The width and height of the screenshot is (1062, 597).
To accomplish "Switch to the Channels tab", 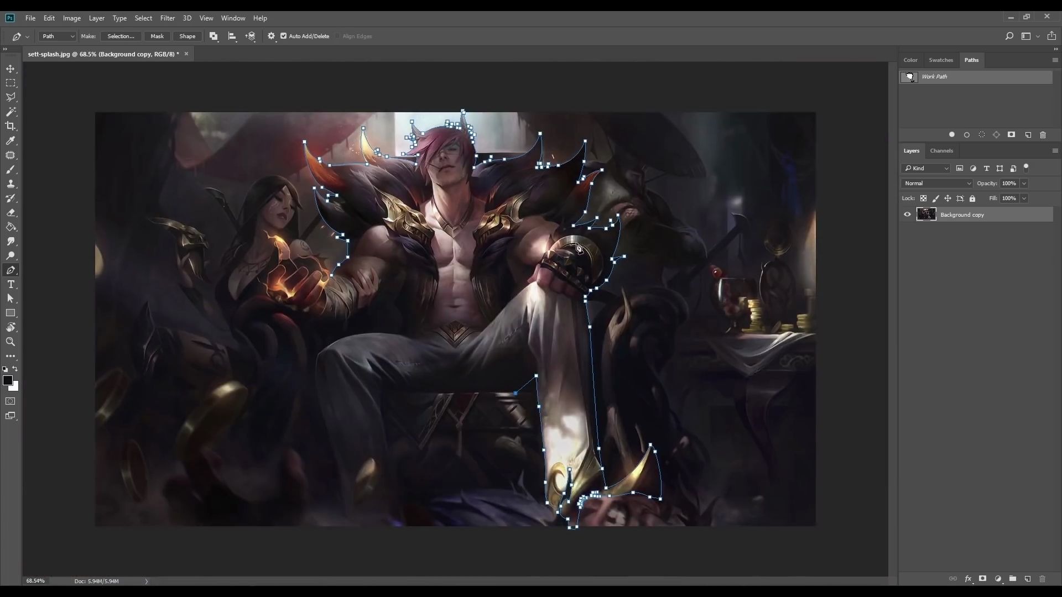I will (941, 150).
